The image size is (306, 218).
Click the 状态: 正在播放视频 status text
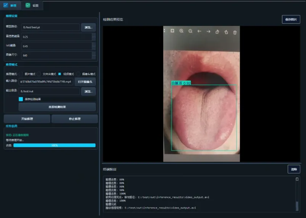[x=18, y=135]
